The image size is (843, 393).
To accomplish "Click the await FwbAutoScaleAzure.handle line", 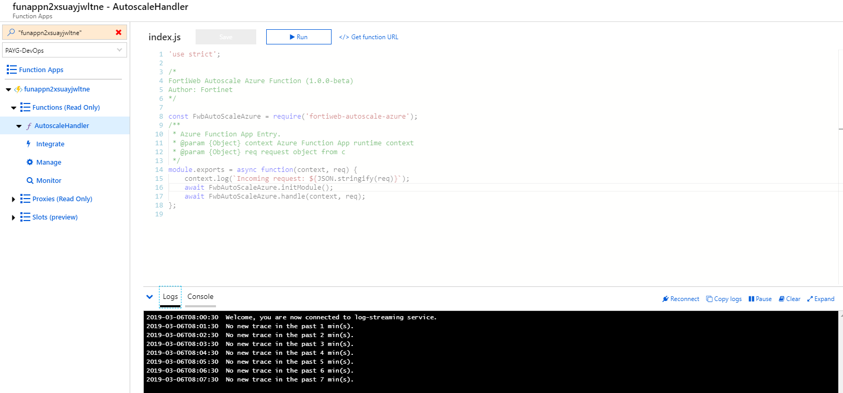I will pyautogui.click(x=275, y=196).
